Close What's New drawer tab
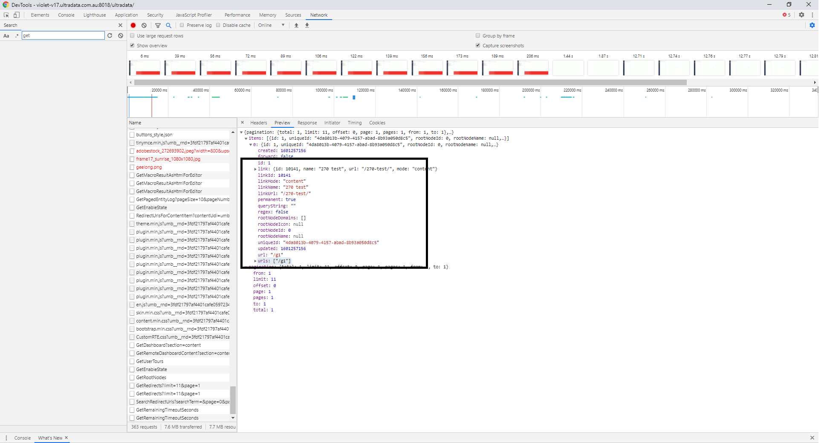Viewport: 827px width, 443px height. (67, 437)
